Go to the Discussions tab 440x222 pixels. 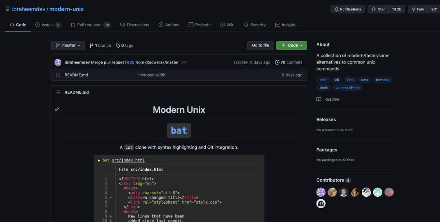pyautogui.click(x=134, y=25)
